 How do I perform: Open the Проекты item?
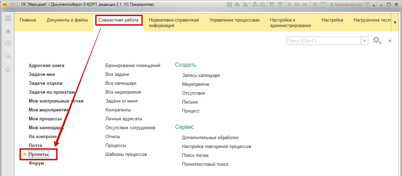click(x=38, y=154)
